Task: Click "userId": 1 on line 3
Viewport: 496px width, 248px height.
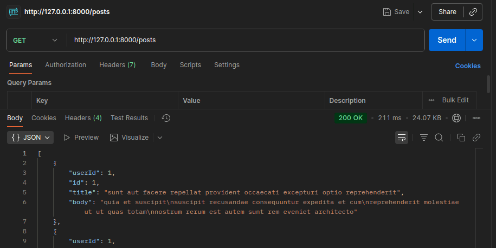Action: [92, 173]
